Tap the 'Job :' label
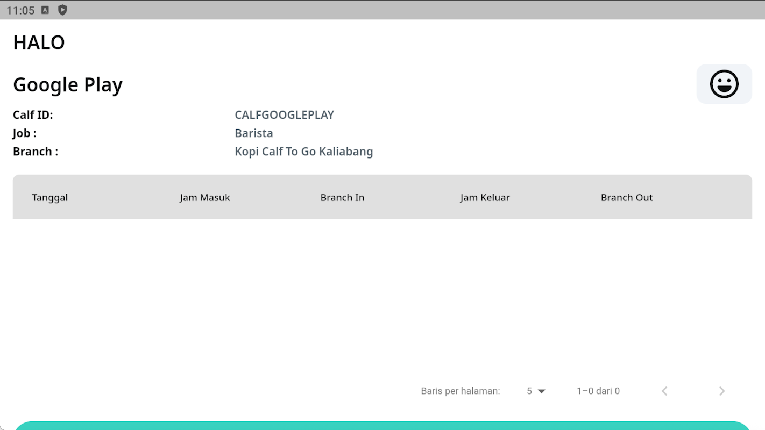Image resolution: width=765 pixels, height=430 pixels. pos(25,133)
